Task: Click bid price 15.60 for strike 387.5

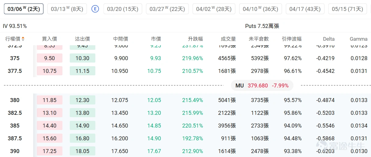Action: [x=50, y=138]
